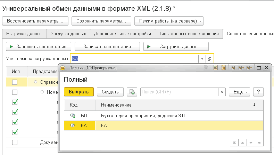Click the 1C application logo icon

point(63,68)
